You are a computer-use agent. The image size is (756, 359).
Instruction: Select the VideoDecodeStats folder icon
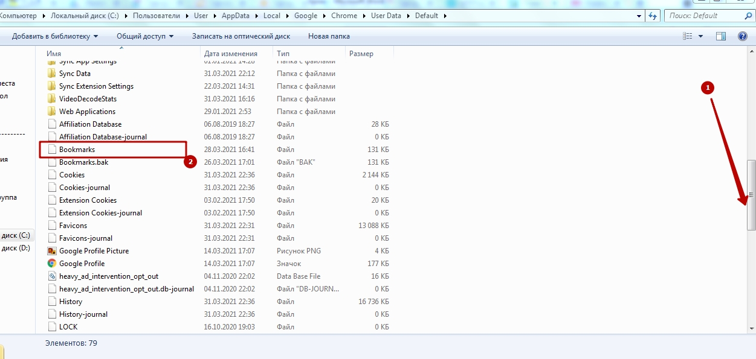(52, 99)
